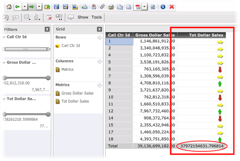Open the Tools menu
The height and width of the screenshot is (161, 240).
97,17
